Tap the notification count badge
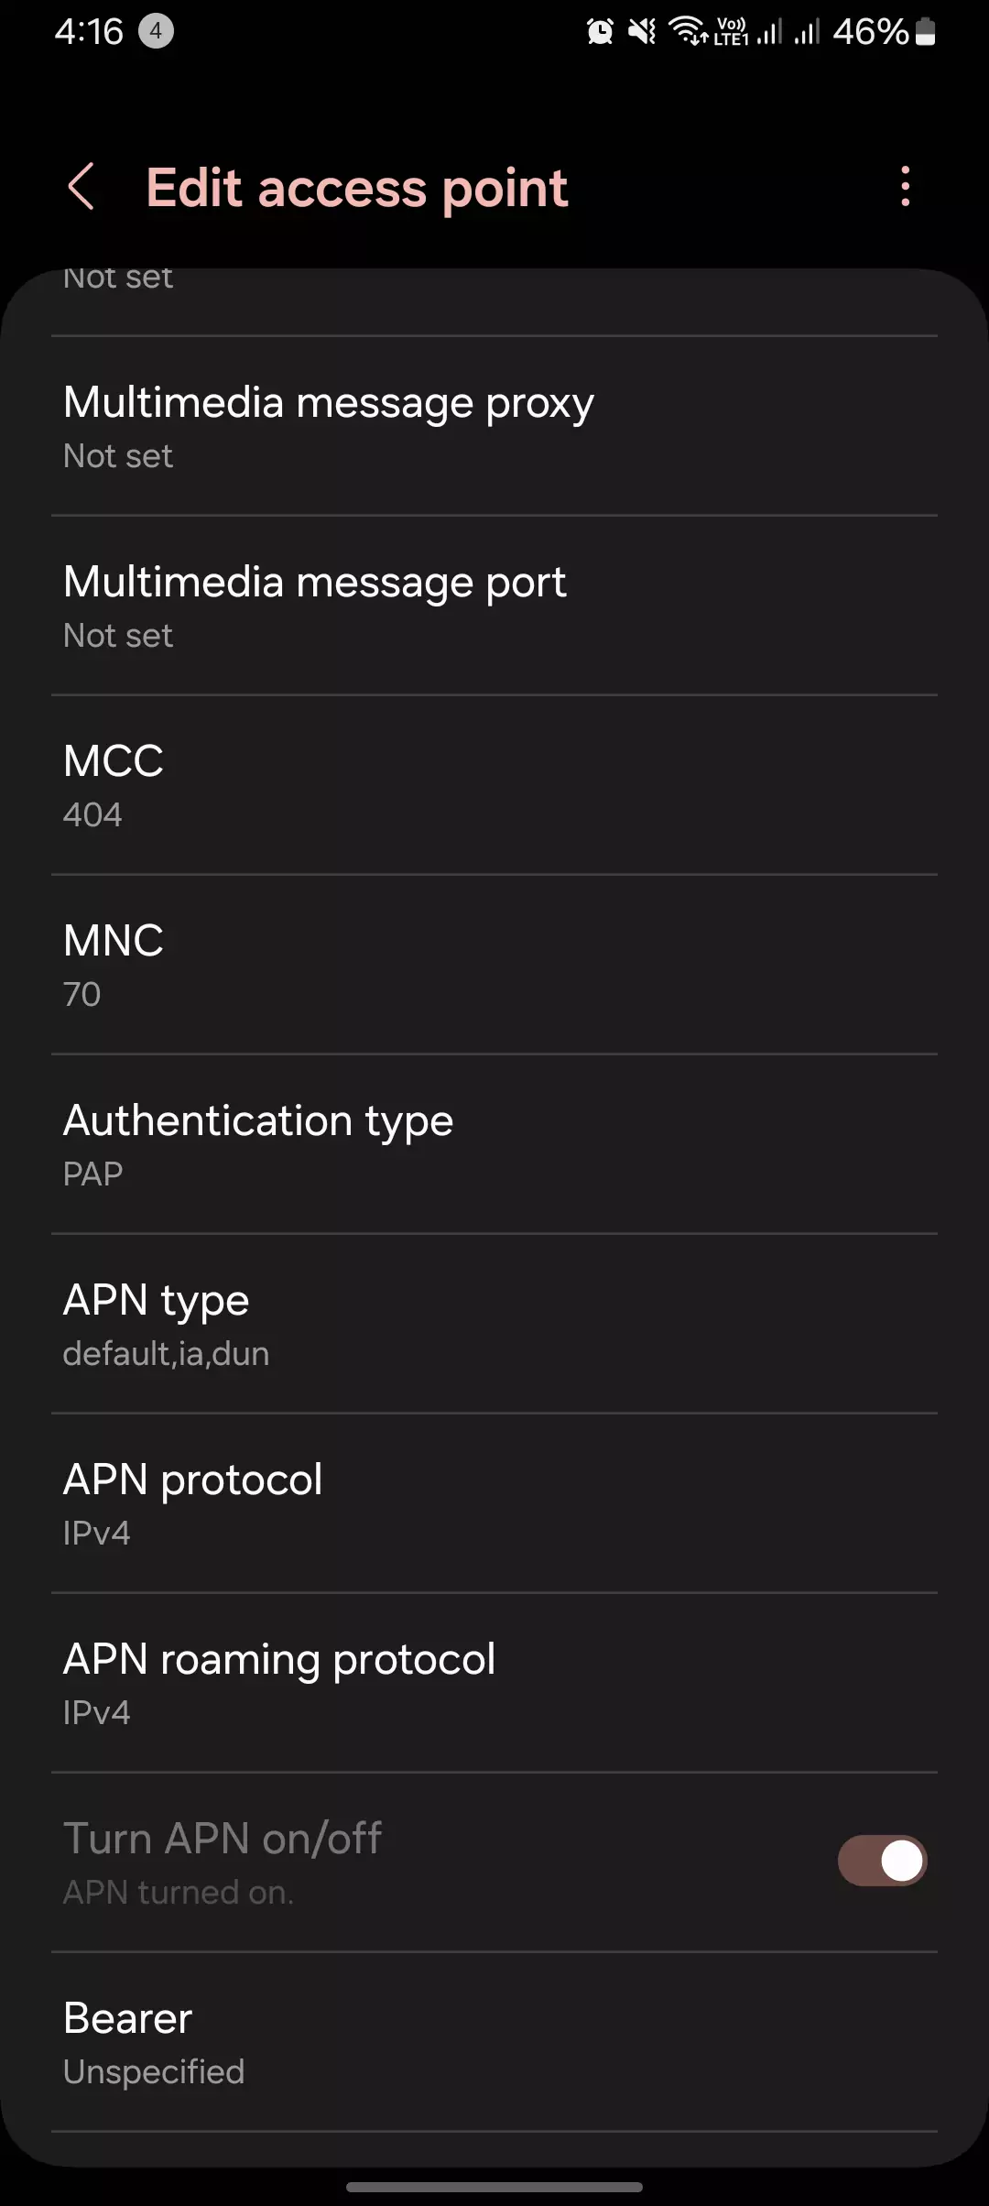Image resolution: width=989 pixels, height=2206 pixels. click(156, 32)
